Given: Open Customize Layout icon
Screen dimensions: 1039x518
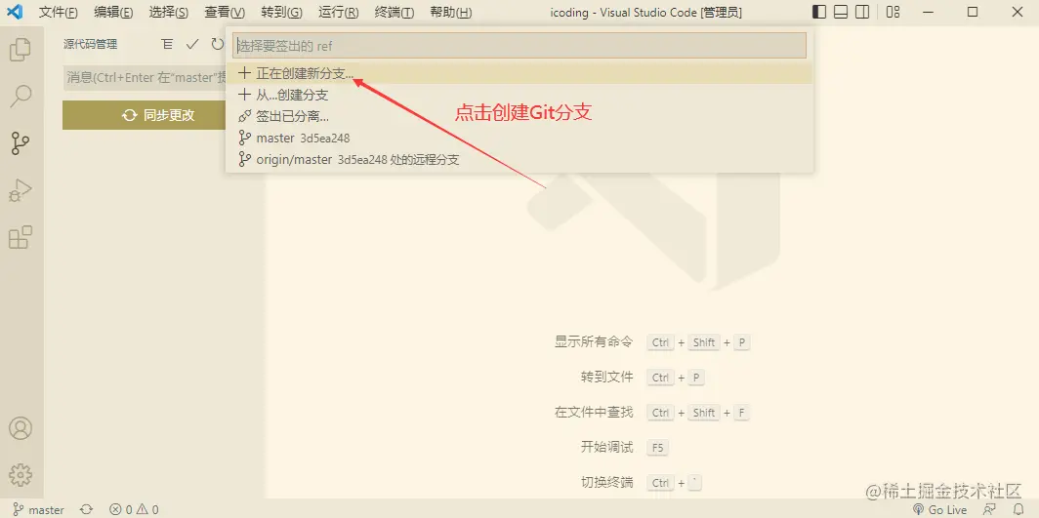Looking at the screenshot, I should [894, 12].
